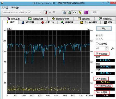Viewport: 116px width, 99px height.
Task: Click the thermometer temperature icon
Action: click(x=46, y=12)
